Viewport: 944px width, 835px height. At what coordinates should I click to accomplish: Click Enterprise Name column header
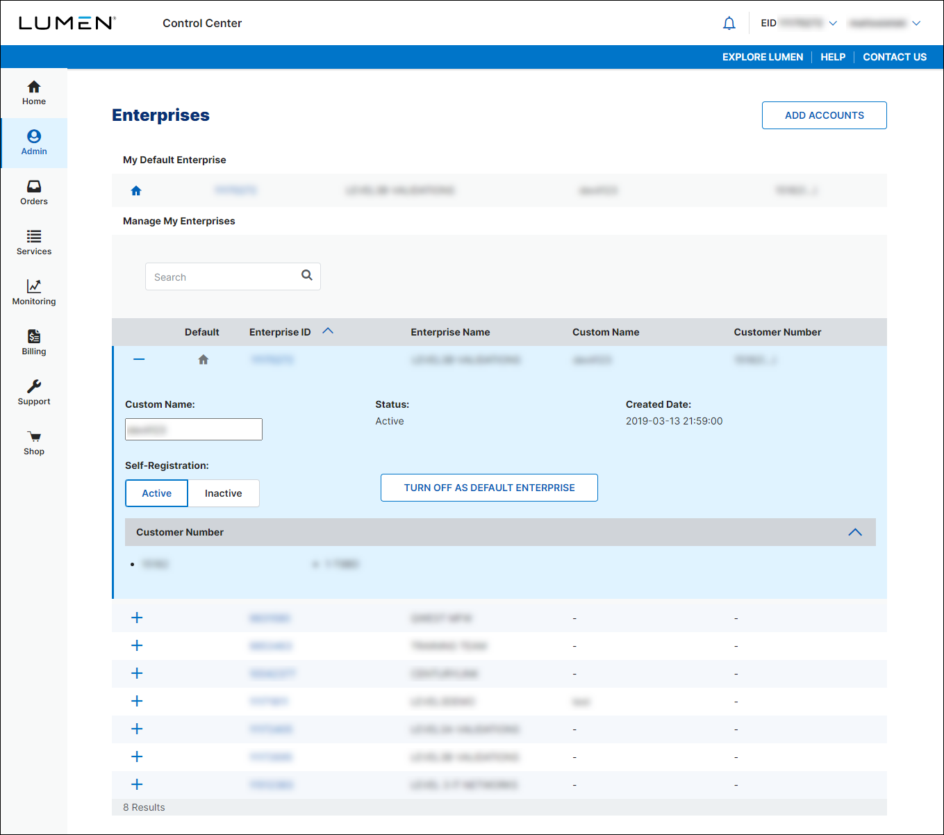450,332
